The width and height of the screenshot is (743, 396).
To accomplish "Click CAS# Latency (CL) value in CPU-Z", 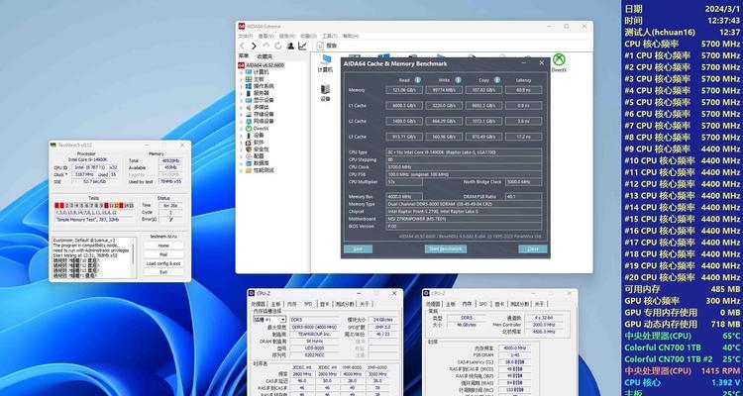I will [x=514, y=361].
